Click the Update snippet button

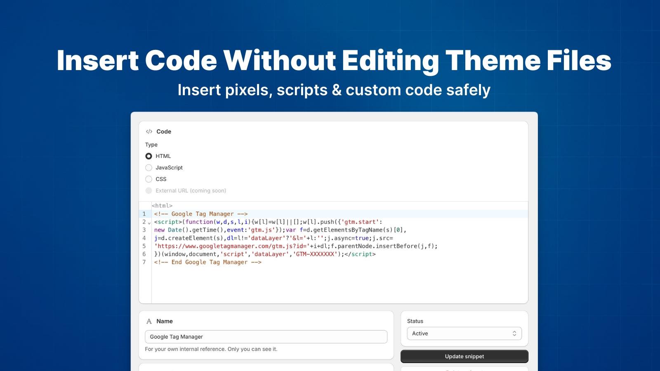click(x=464, y=356)
